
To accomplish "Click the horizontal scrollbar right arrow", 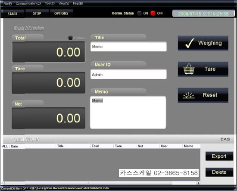I will (x=198, y=183).
